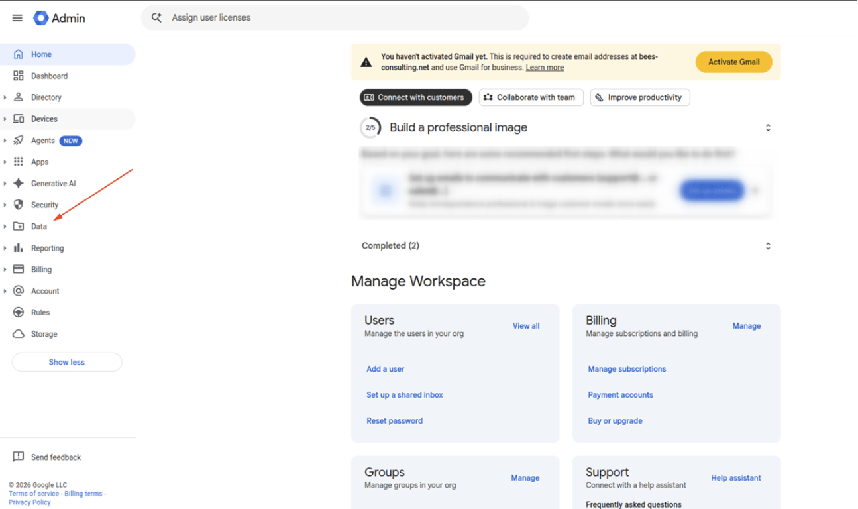Expand the Security section arrow
Screen dimensions: 858x509
5,205
